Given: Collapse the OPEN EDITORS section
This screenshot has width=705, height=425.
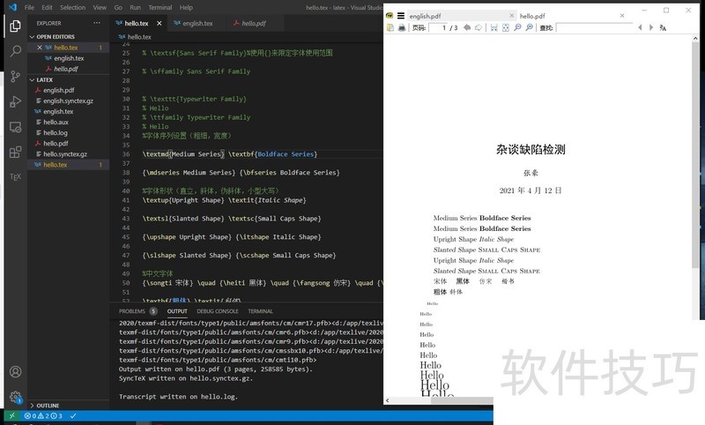Looking at the screenshot, I should point(56,36).
